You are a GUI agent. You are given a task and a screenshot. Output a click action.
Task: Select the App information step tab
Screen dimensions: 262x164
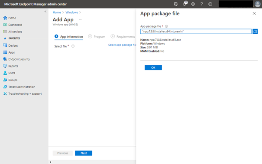(69, 37)
